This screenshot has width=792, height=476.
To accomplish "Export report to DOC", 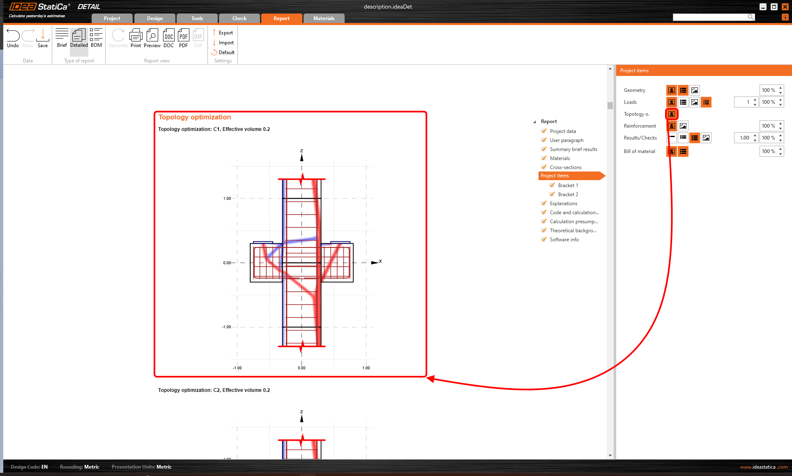I will click(x=168, y=38).
